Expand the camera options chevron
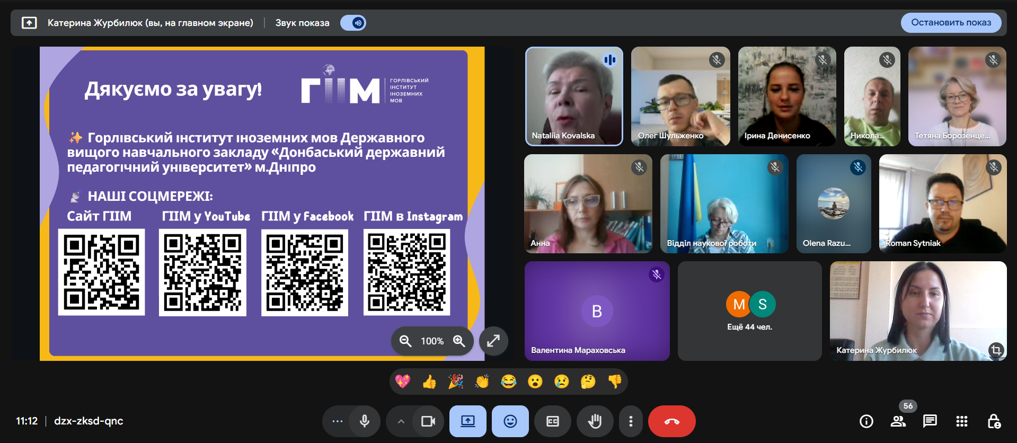The image size is (1017, 443). (401, 421)
